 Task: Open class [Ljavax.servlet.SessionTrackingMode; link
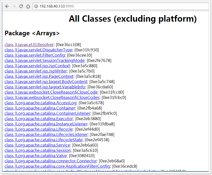45,60
